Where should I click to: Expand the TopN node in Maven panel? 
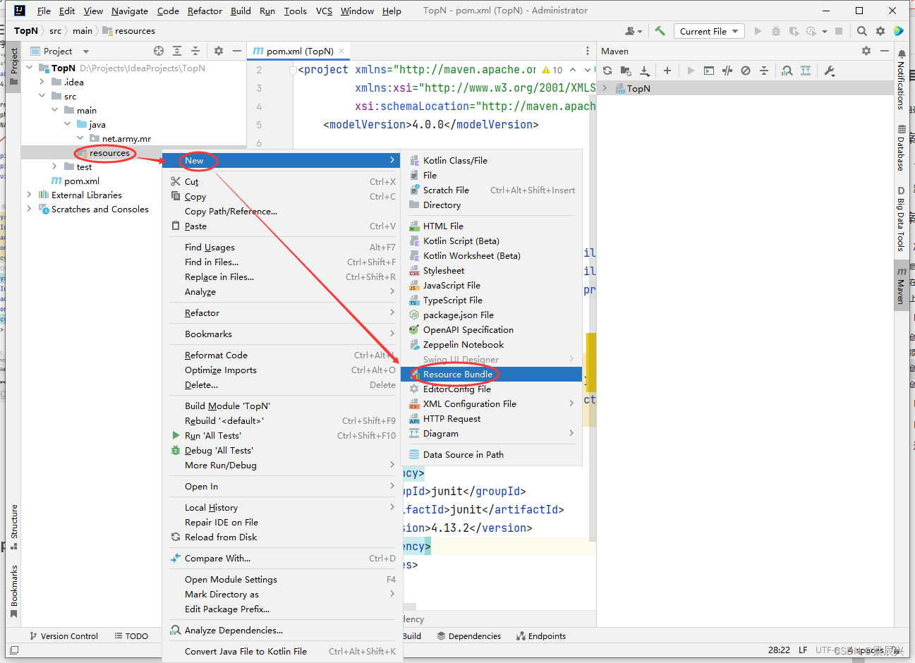click(605, 88)
